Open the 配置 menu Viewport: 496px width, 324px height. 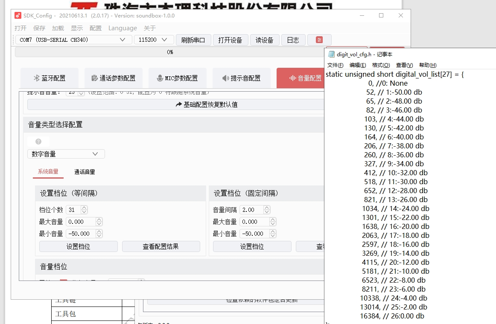tap(96, 28)
